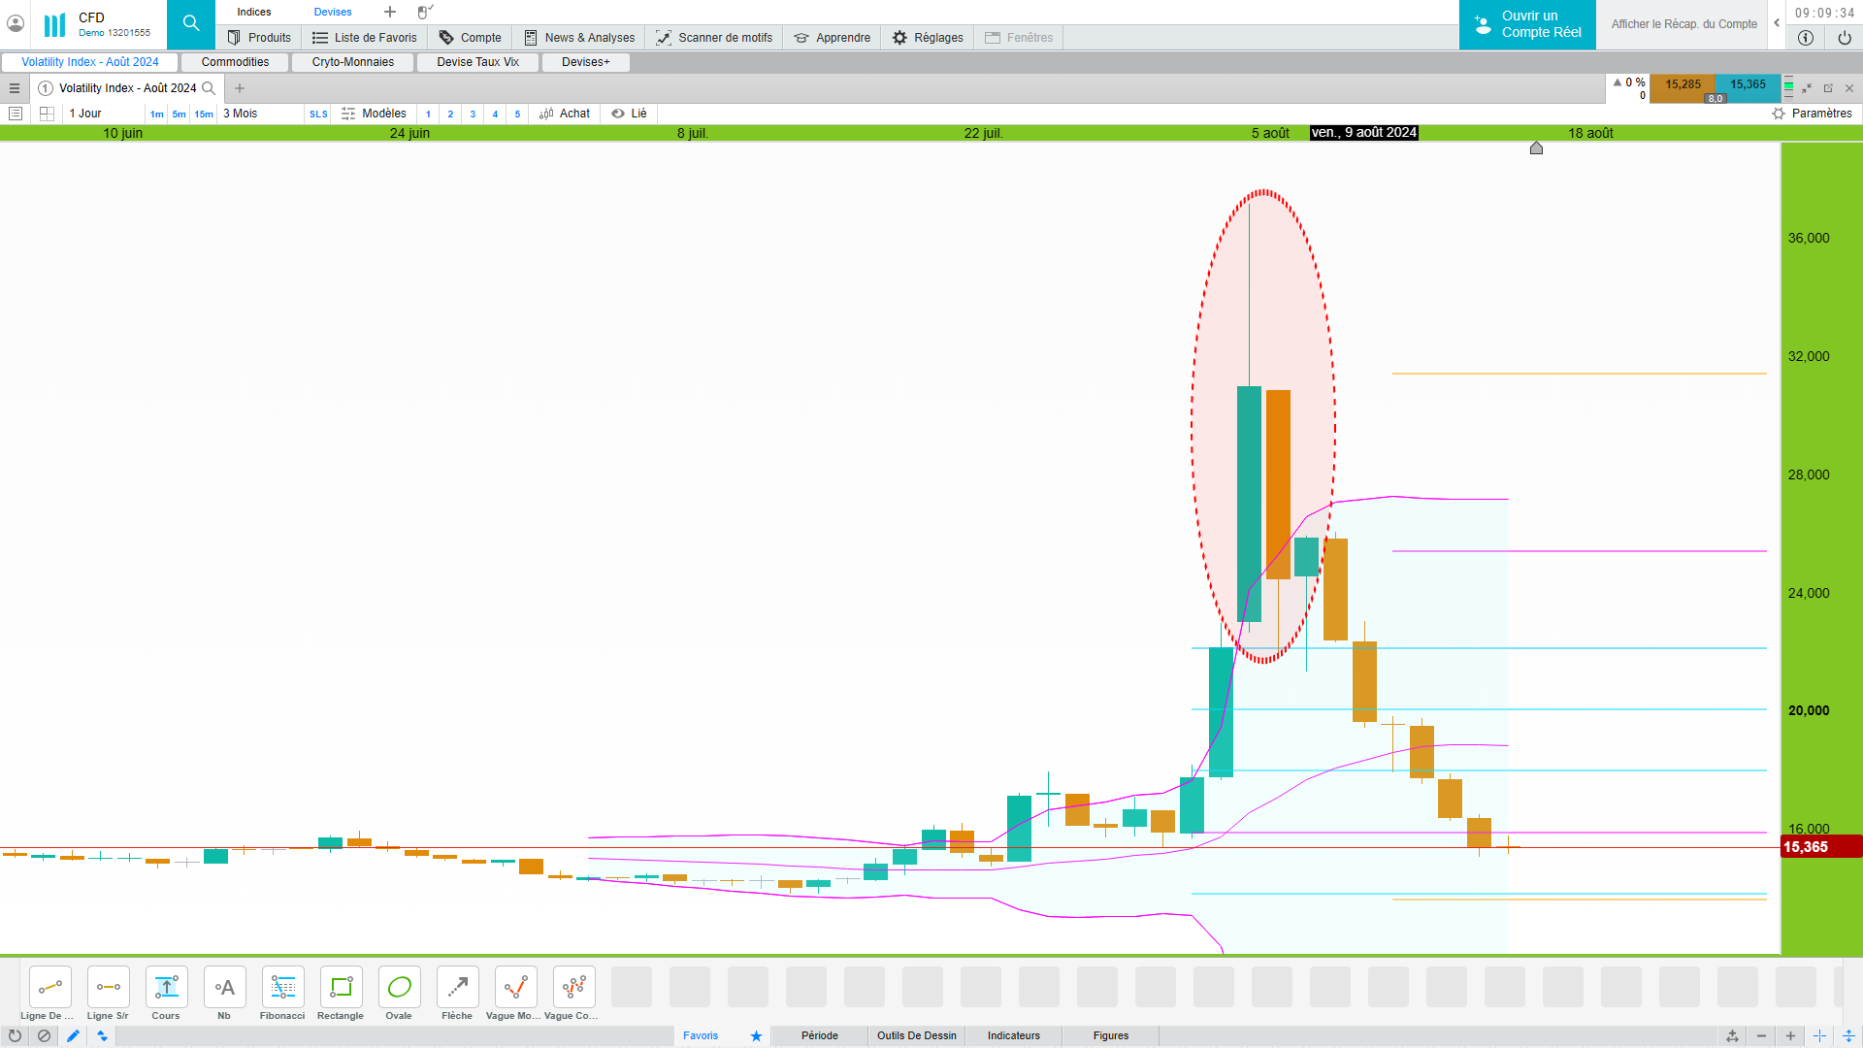Click Ouvrir un Compte Réel button
Screen dimensions: 1863x1048
(x=1527, y=24)
